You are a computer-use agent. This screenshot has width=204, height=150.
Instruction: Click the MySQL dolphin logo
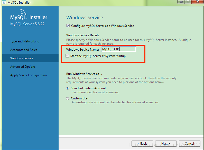click(x=23, y=12)
